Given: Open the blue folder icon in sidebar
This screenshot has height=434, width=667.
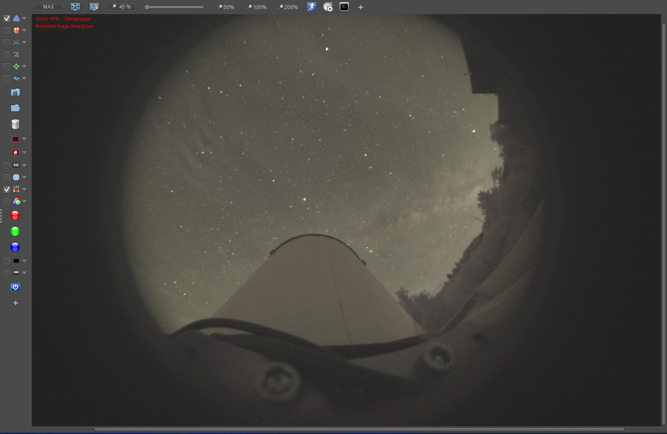Looking at the screenshot, I should click(x=15, y=108).
